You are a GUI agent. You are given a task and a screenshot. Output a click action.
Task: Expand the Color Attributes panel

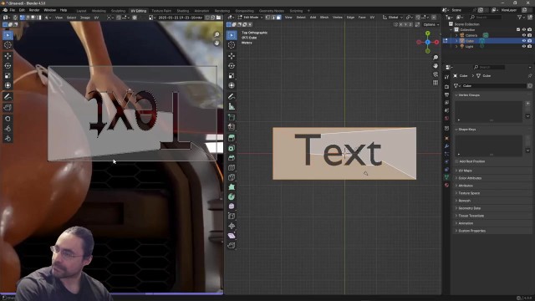[470, 178]
